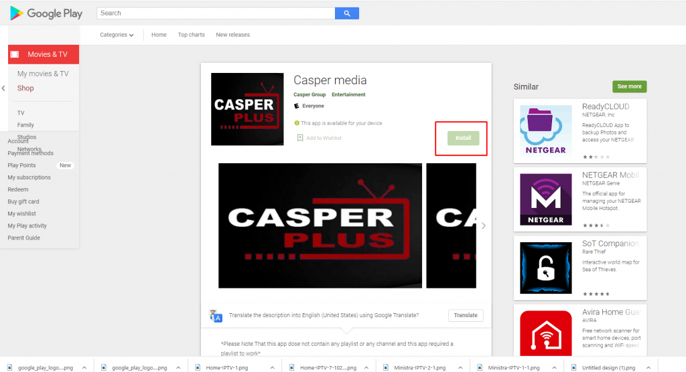The height and width of the screenshot is (372, 686).
Task: Open the Parent Guide link
Action: point(23,238)
